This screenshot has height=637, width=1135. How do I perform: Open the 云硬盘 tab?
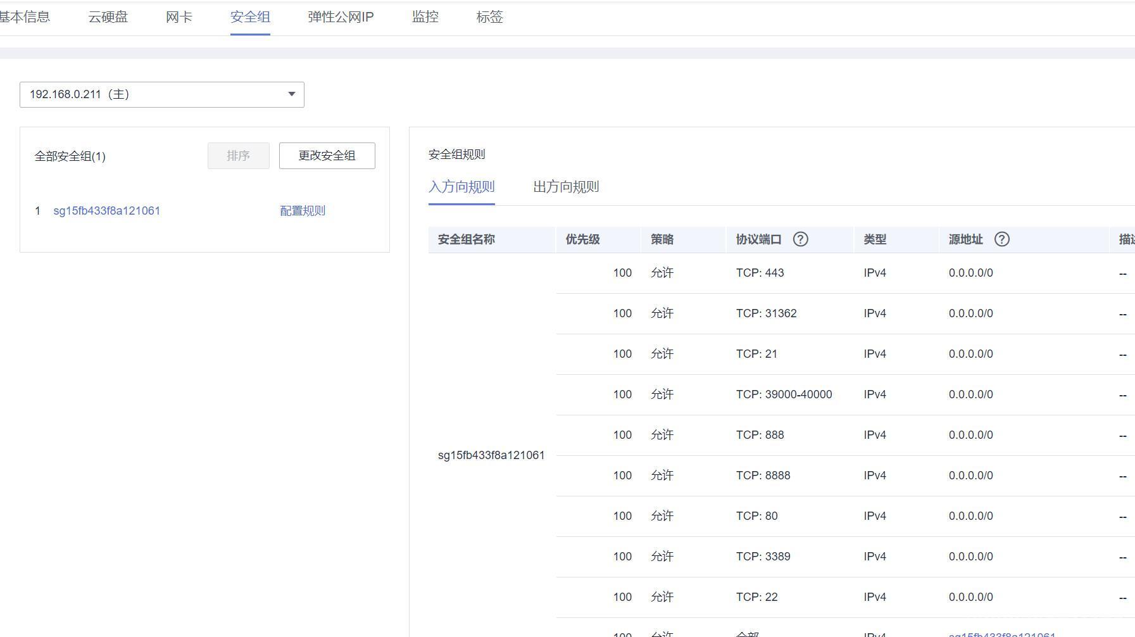tap(108, 17)
